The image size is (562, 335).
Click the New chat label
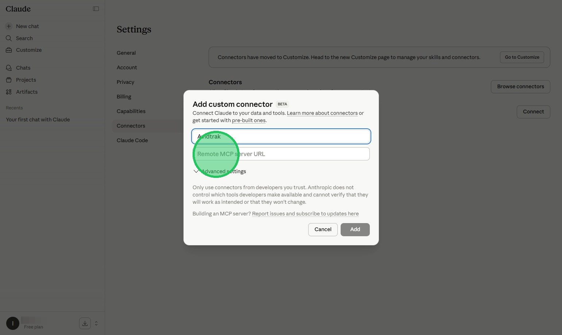point(27,26)
